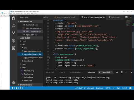Maximize the panel with up chevron

click(x=126, y=72)
